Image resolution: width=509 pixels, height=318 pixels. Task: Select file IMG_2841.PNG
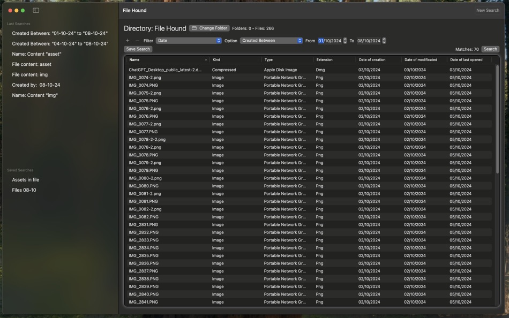pos(309,302)
